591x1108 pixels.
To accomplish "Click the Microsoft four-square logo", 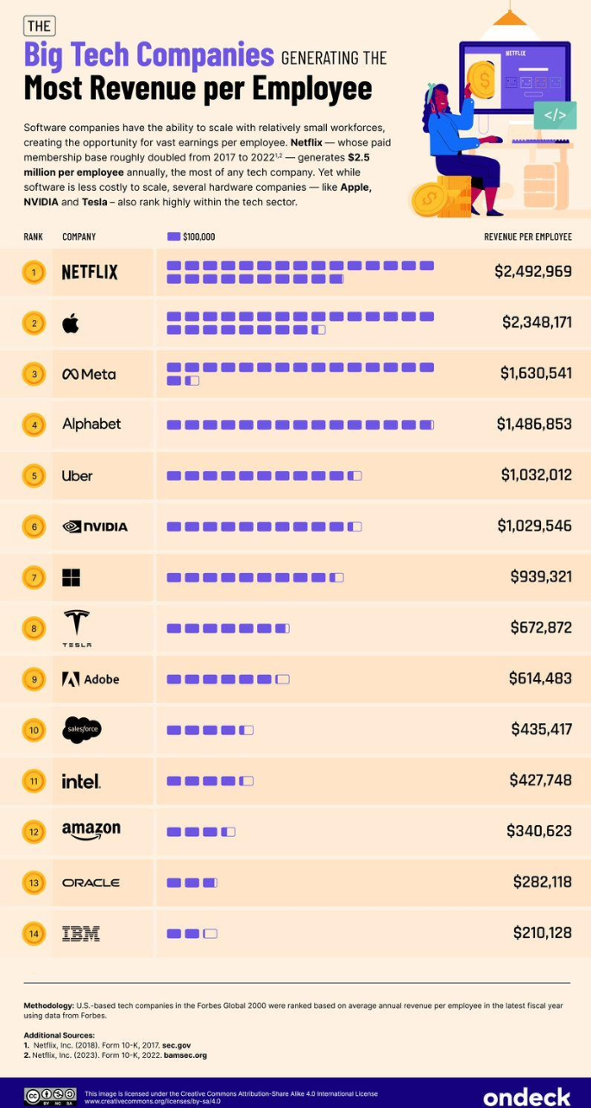I will coord(71,577).
